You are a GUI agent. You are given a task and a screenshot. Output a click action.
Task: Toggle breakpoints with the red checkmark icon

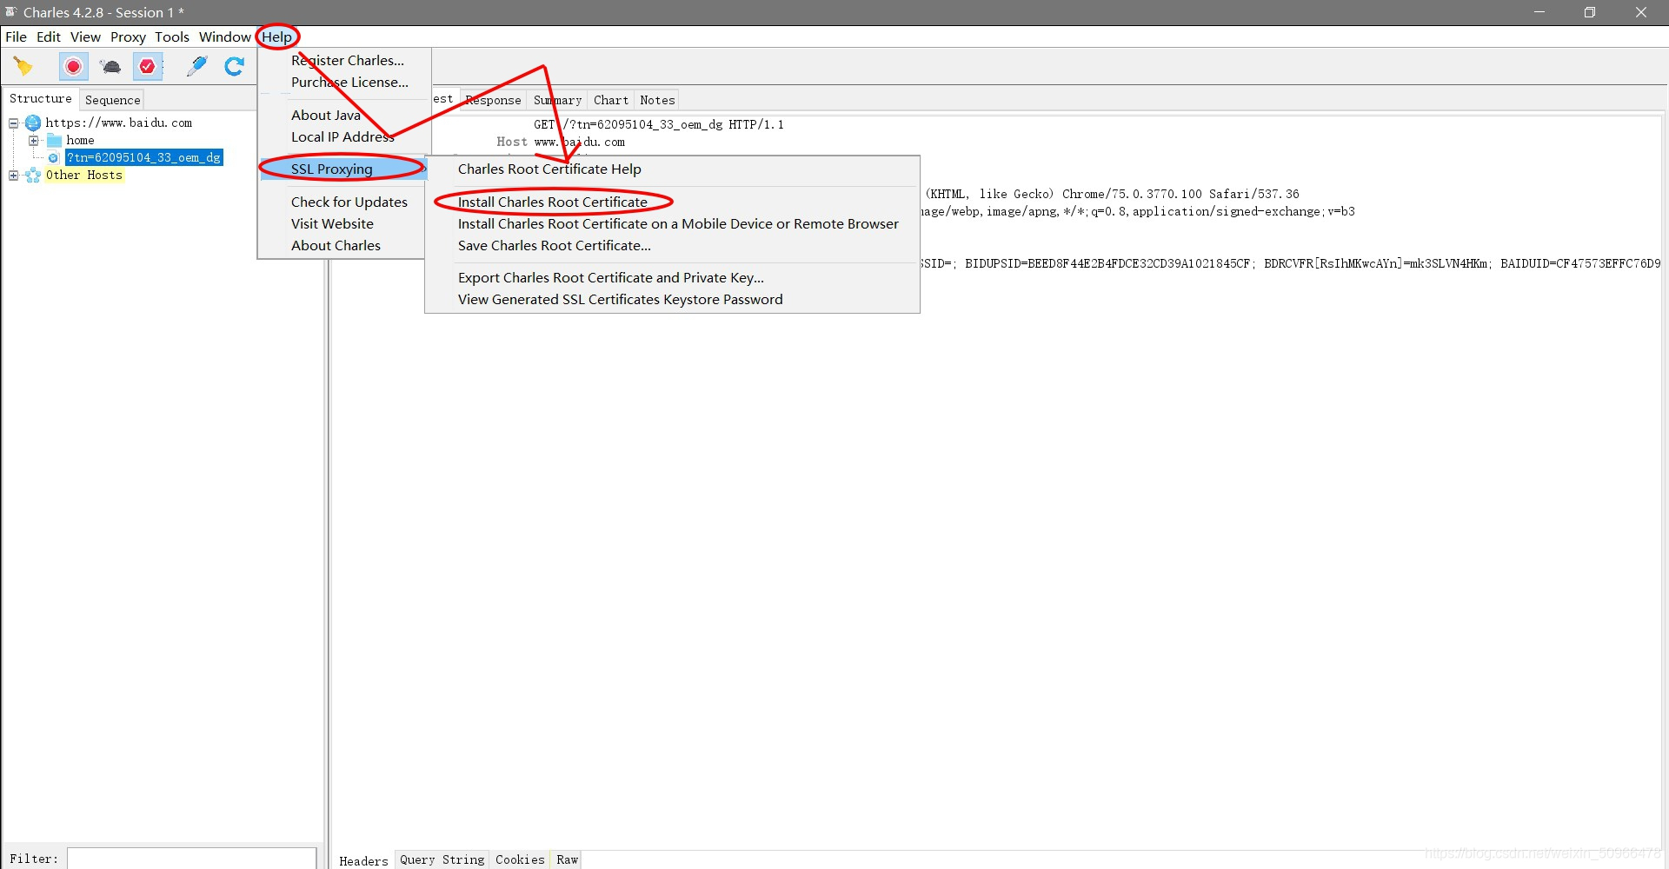pyautogui.click(x=148, y=66)
